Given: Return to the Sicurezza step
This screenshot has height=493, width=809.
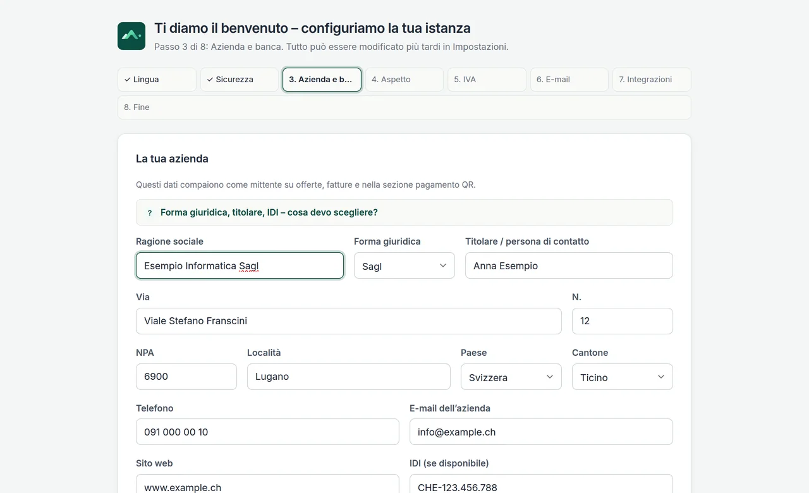Looking at the screenshot, I should [x=240, y=80].
